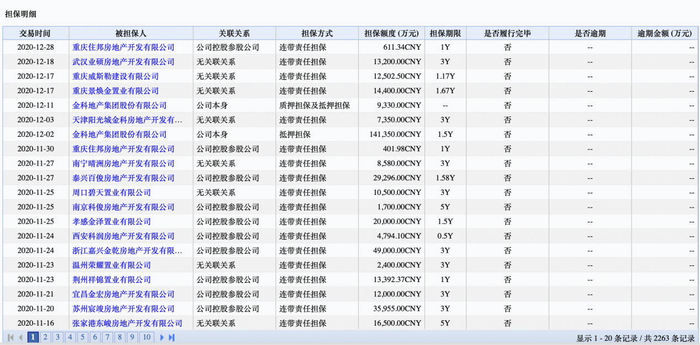This screenshot has width=700, height=345.
Task: Select the 担保明细 section title
Action: tap(20, 14)
